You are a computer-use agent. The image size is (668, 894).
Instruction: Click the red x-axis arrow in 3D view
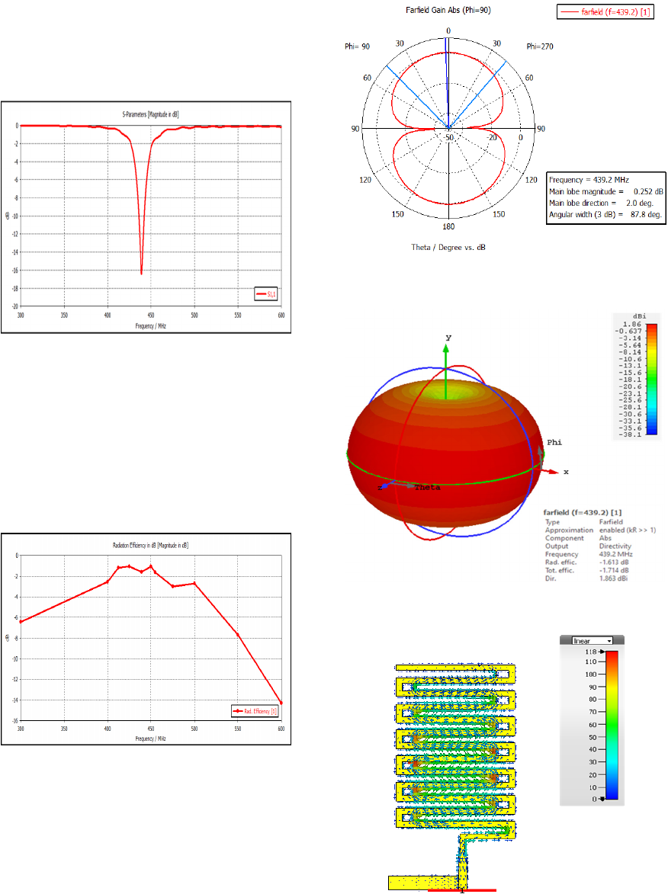(555, 472)
